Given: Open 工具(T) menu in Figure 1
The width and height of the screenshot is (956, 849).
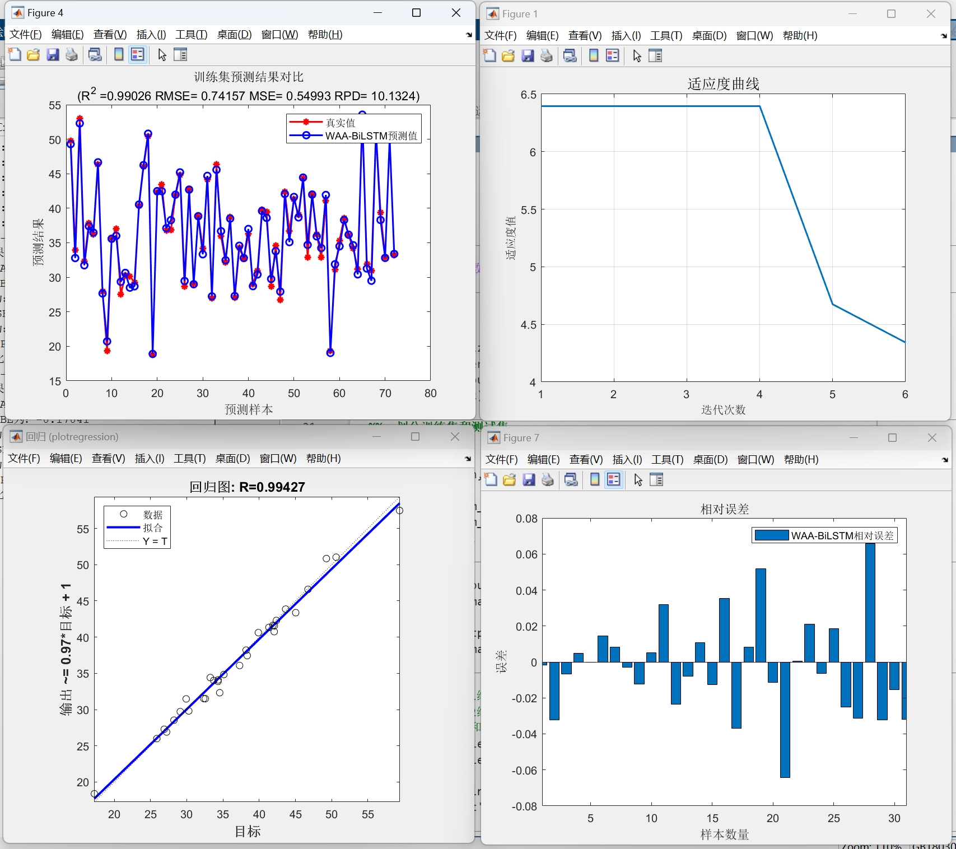Looking at the screenshot, I should [x=666, y=36].
